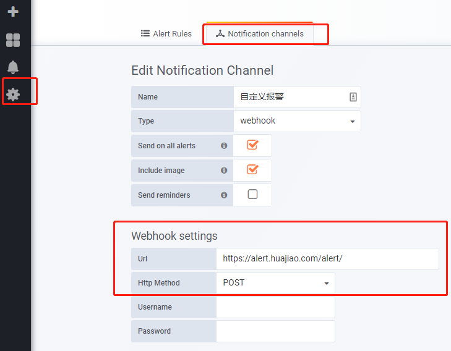Click the info icon next to Send reminders
Image resolution: width=451 pixels, height=351 pixels.
(224, 195)
